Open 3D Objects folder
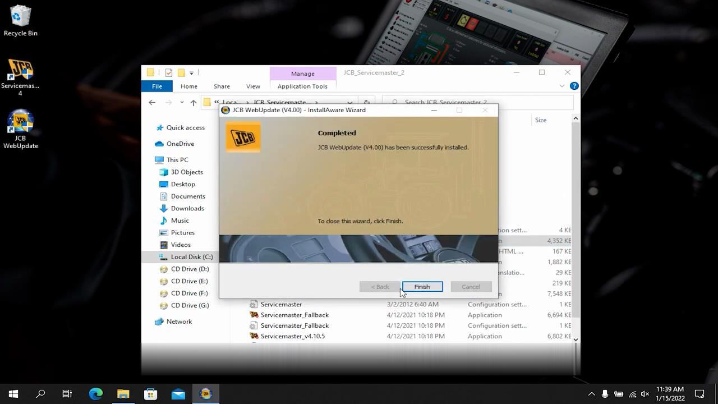 (181, 172)
